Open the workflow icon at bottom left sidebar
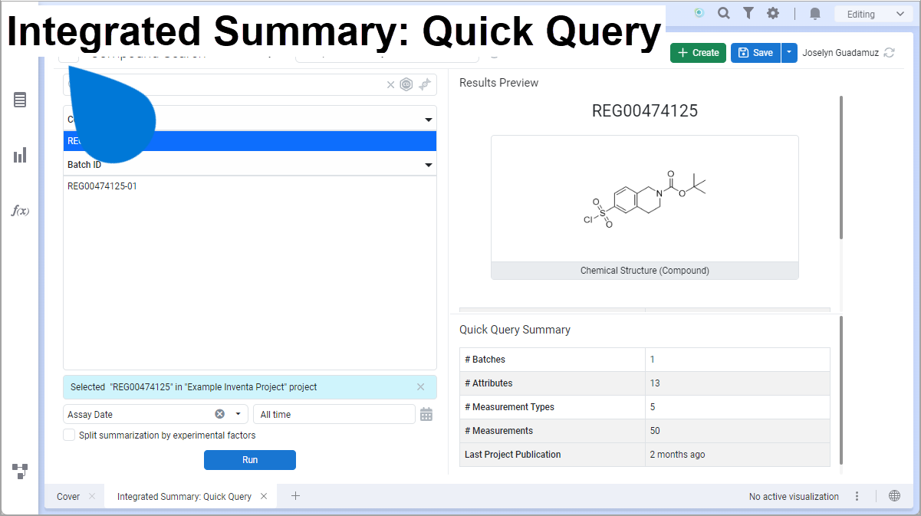The width and height of the screenshot is (921, 516). point(20,472)
